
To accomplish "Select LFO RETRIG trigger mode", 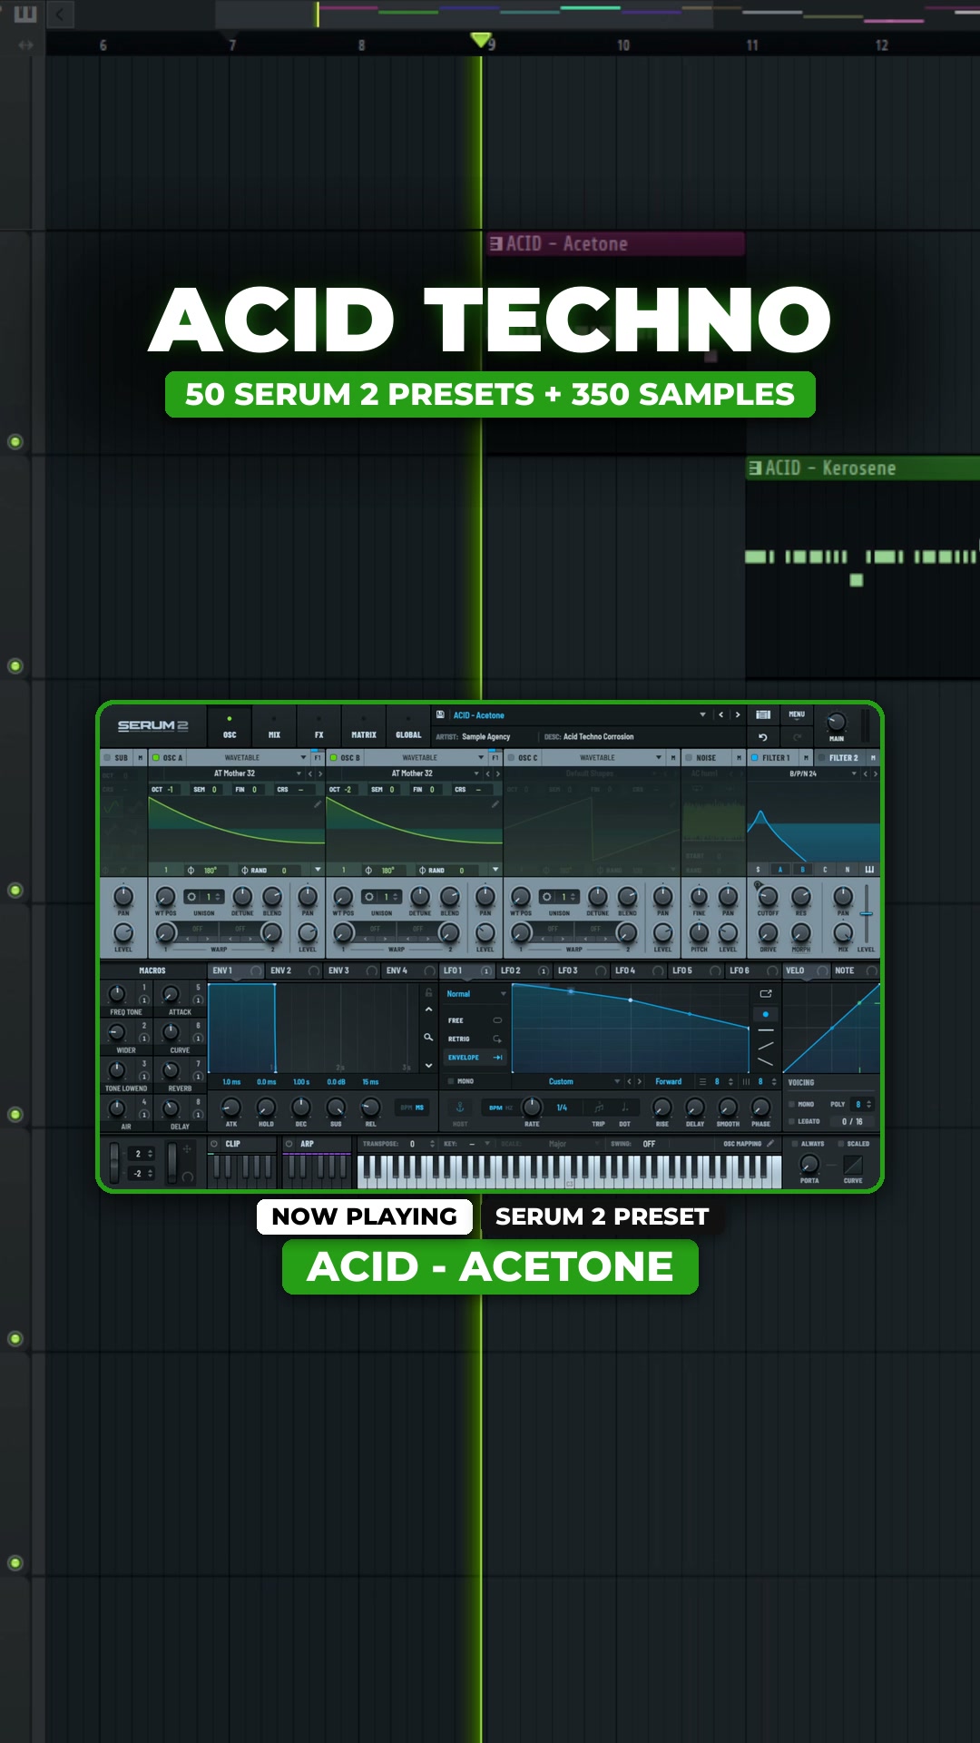I will [x=475, y=1039].
